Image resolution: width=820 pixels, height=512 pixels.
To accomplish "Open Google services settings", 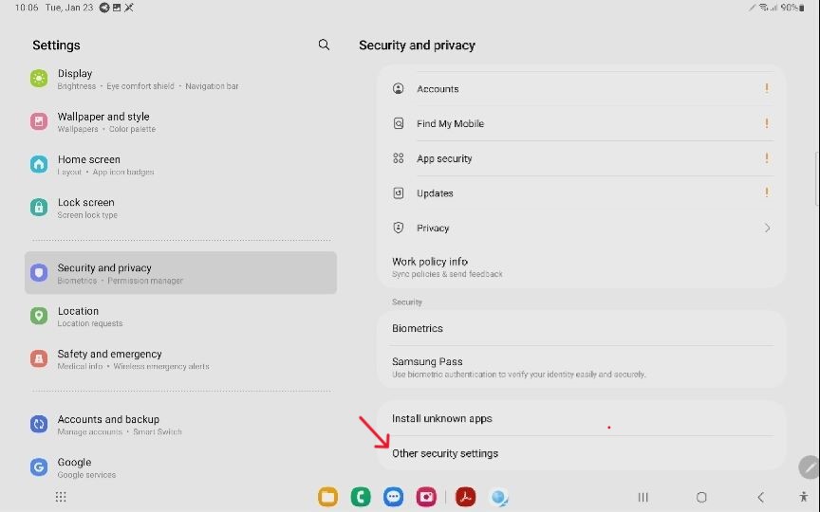I will [180, 467].
